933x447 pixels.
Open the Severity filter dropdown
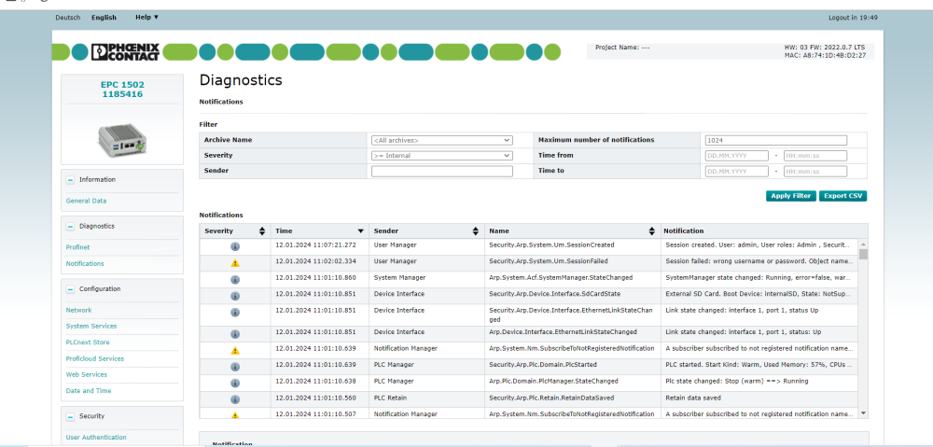[441, 156]
